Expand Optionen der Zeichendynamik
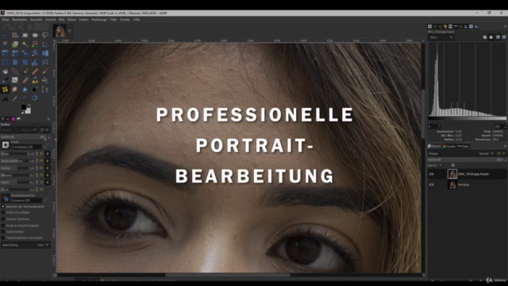The height and width of the screenshot is (286, 508). pyautogui.click(x=3, y=207)
